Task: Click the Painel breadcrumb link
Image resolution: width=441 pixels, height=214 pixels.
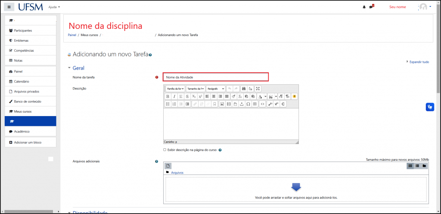Action: pyautogui.click(x=72, y=35)
